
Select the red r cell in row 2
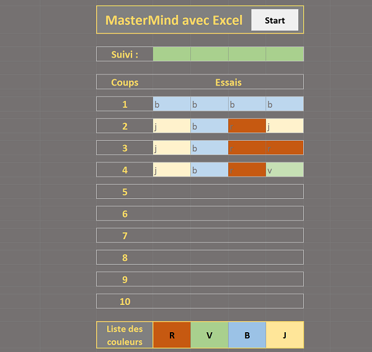[247, 126]
